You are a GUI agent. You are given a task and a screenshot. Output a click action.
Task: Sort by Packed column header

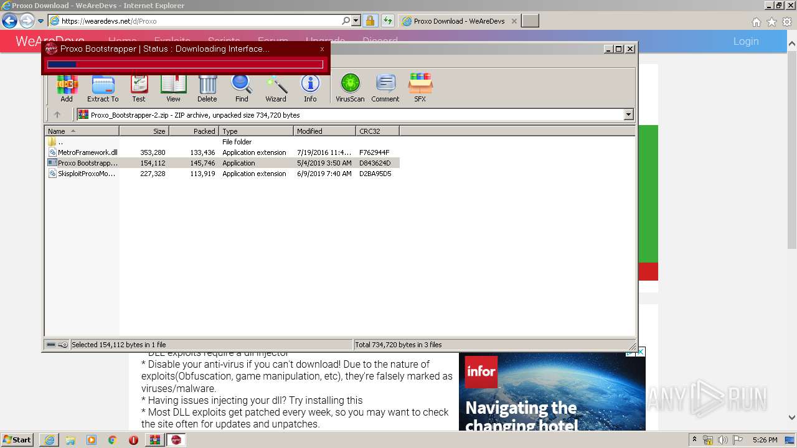pyautogui.click(x=194, y=131)
